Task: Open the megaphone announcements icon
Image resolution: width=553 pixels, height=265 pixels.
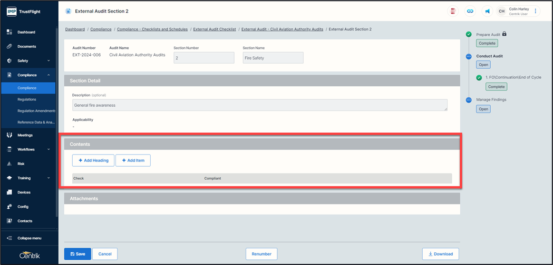Action: click(486, 11)
